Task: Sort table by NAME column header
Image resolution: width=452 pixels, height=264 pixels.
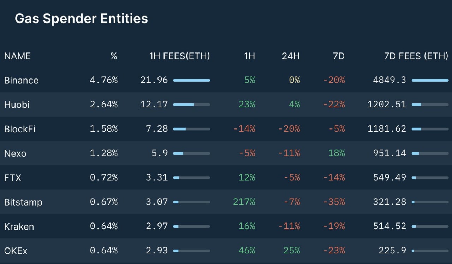Action: [x=17, y=56]
